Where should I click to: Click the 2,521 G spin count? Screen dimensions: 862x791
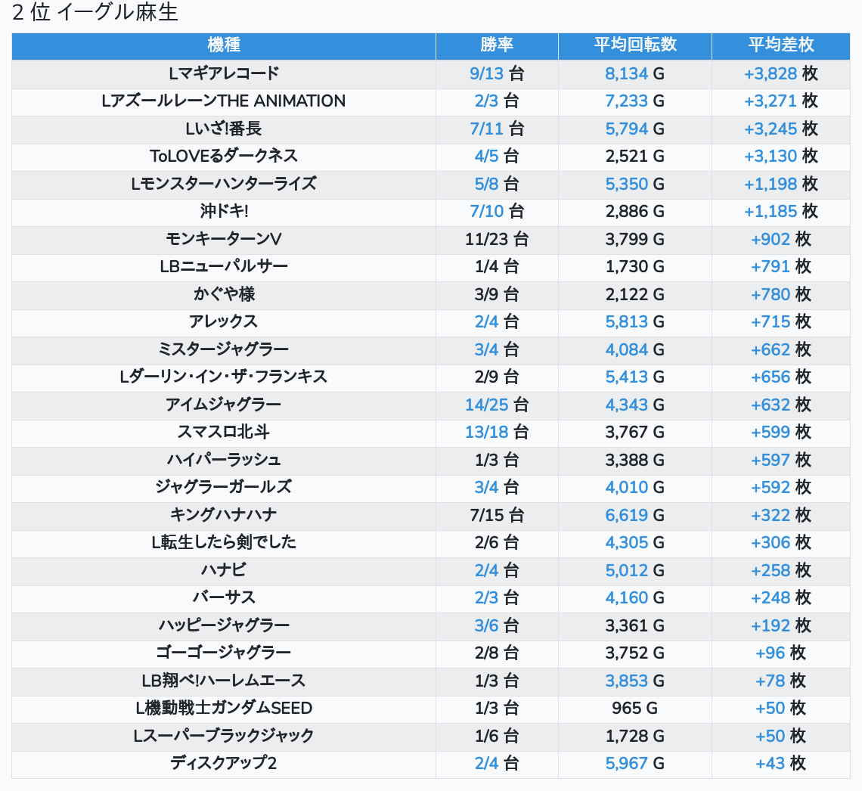pyautogui.click(x=635, y=156)
